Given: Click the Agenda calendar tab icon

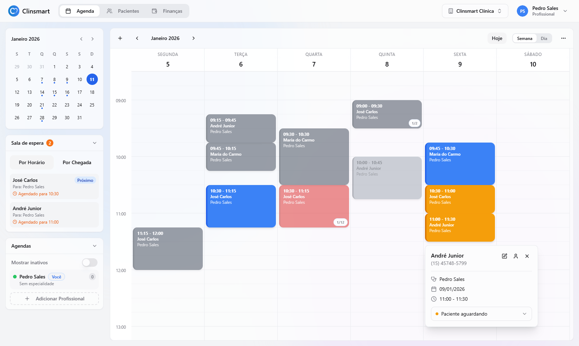Looking at the screenshot, I should [x=69, y=11].
